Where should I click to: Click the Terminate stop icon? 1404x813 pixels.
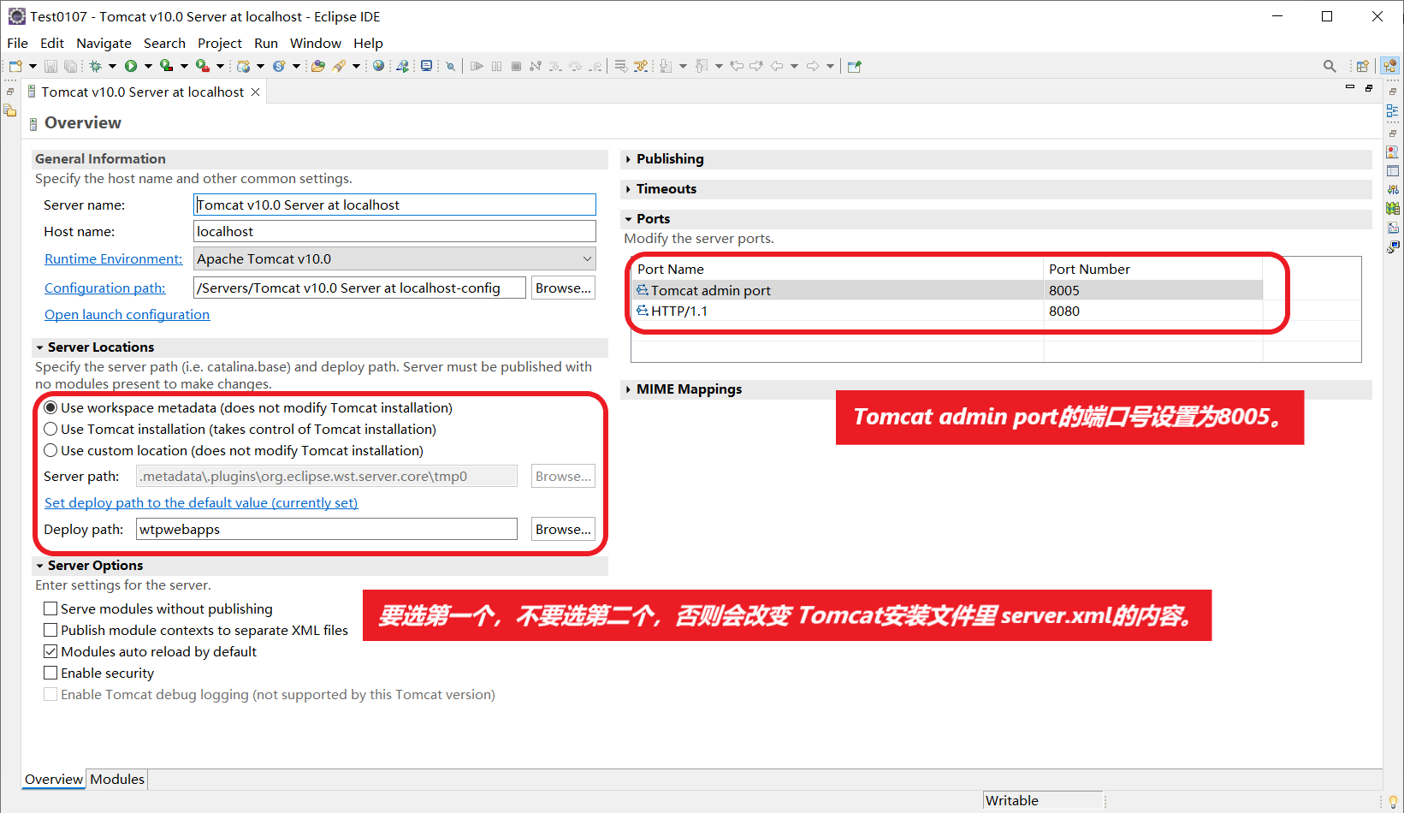pos(516,66)
